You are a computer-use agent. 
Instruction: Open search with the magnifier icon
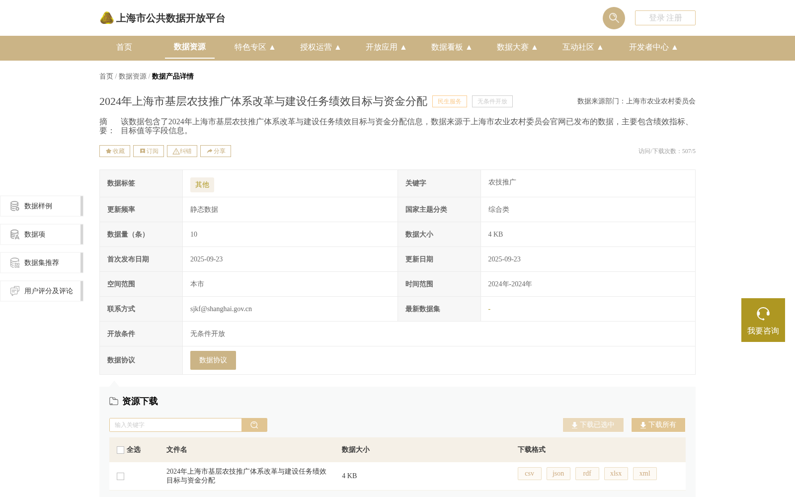coord(614,18)
